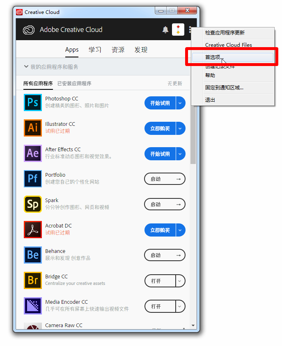Expand Illustrator CC buy options arrow
The image size is (282, 346).
click(x=181, y=128)
